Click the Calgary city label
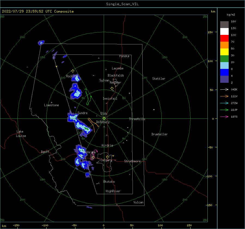This screenshot has height=229, width=245. [106, 160]
